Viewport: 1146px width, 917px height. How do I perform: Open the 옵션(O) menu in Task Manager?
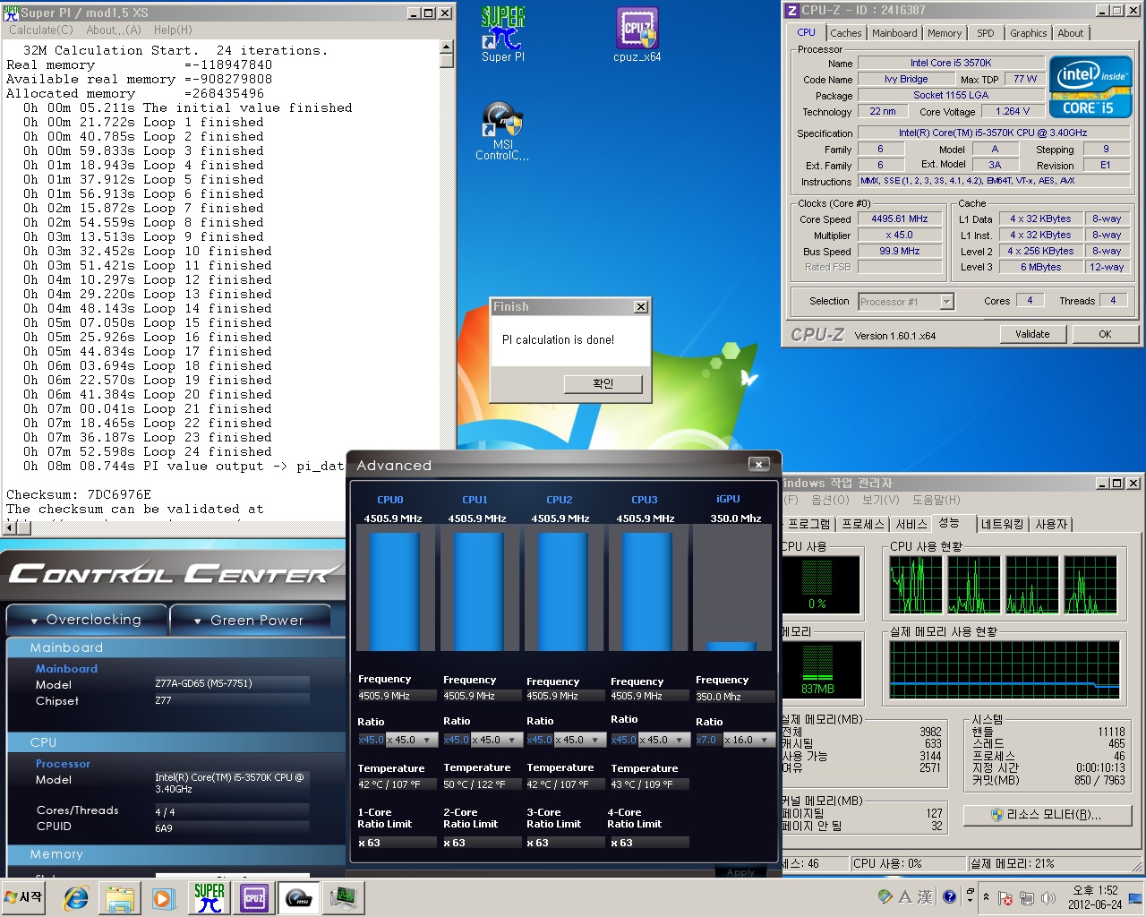point(829,500)
